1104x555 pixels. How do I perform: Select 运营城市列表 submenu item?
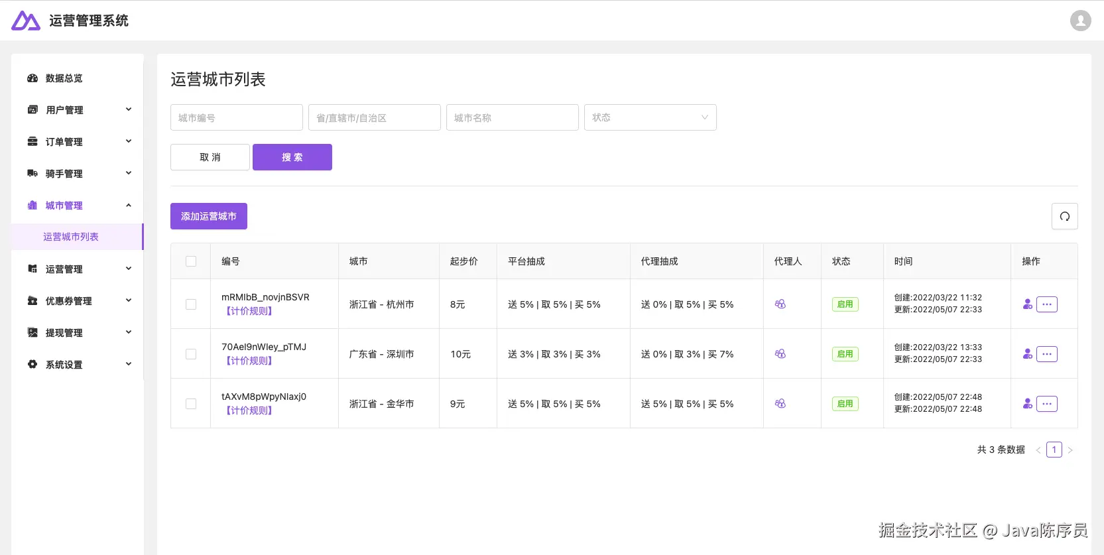coord(71,237)
